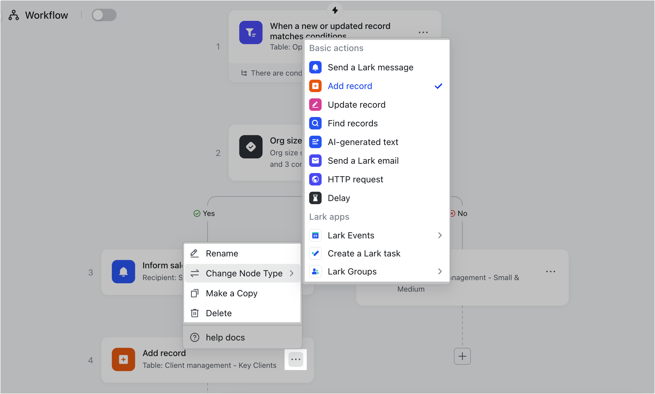Click the orange Add record menu icon
Screen dimensions: 655x394
315,86
